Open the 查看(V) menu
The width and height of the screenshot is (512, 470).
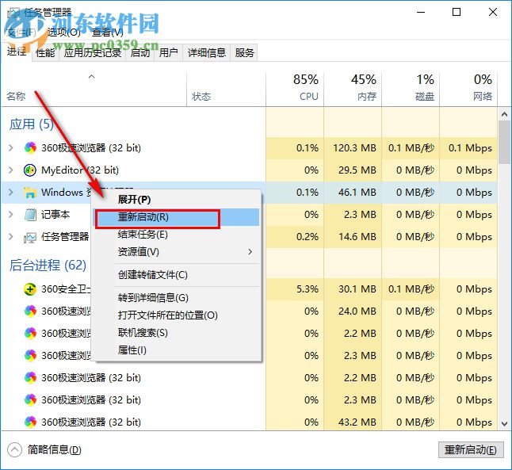(x=108, y=32)
